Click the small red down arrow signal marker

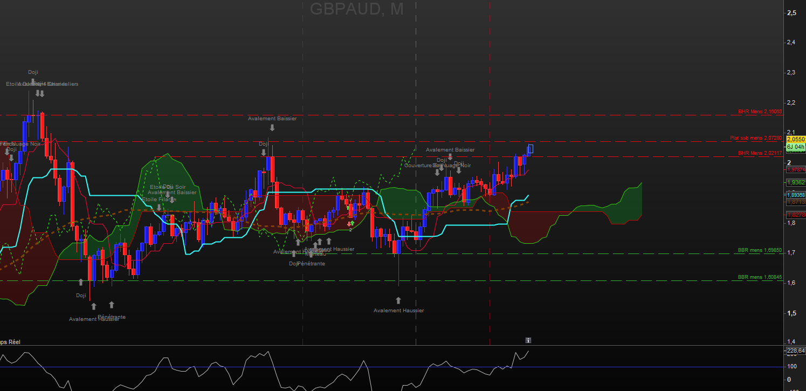coord(348,223)
